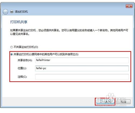Viewport: 135px width, 113px height.
Task: Click the 共享名称(H): label
Action: 25,60
